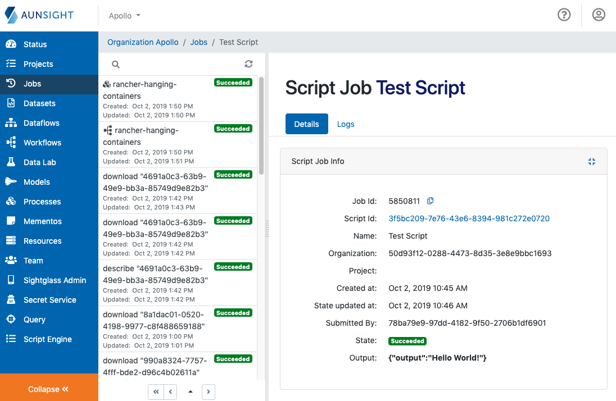
Task: Collapse the left navigation sidebar
Action: (x=49, y=389)
